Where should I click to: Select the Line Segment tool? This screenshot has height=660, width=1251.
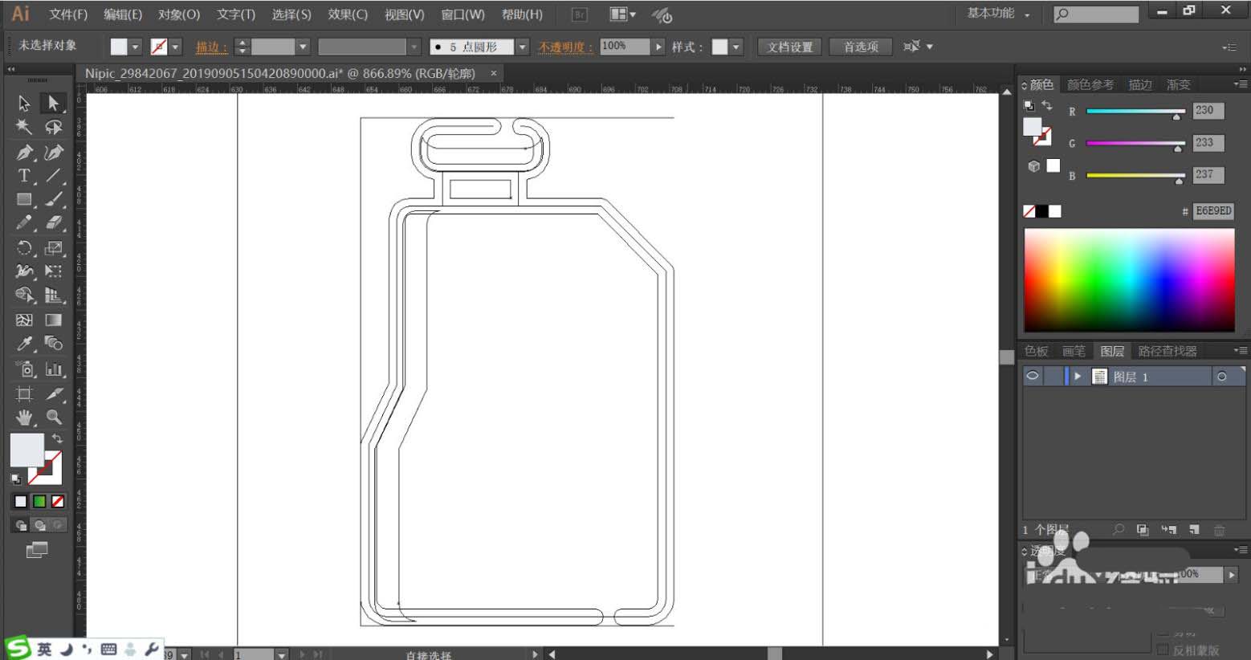54,175
